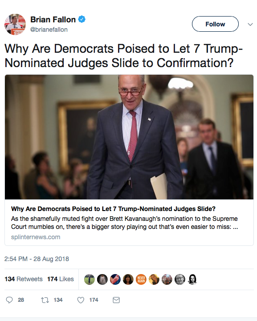The width and height of the screenshot is (257, 321).
Task: Open the orange Never Again liker avatar
Action: click(141, 279)
